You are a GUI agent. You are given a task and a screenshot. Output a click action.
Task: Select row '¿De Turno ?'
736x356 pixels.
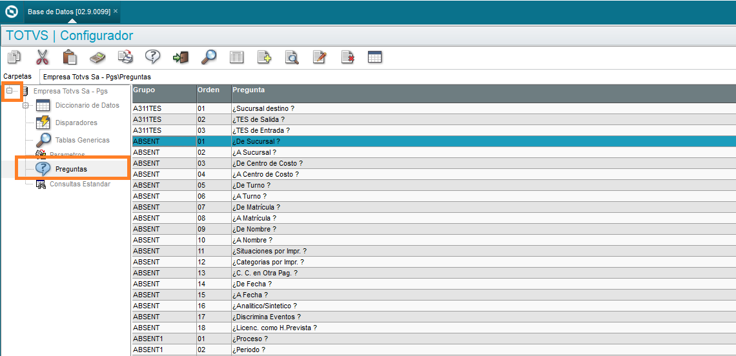(x=434, y=185)
